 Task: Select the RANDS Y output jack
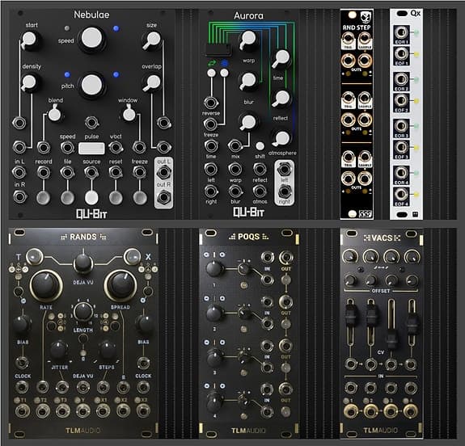[x=83, y=411]
